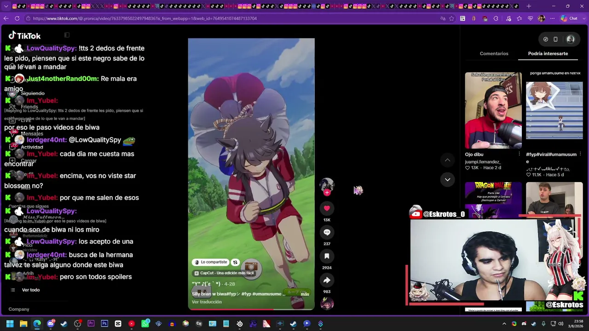This screenshot has height=331, width=589.
Task: Switch to the Comentarios tab
Action: point(494,54)
